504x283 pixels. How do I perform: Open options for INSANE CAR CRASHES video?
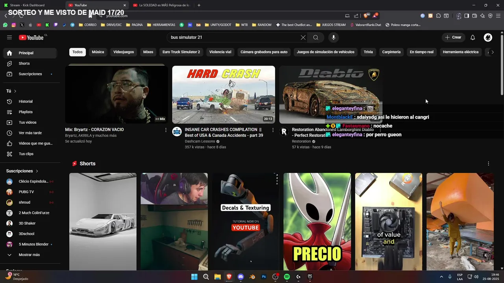(x=273, y=130)
